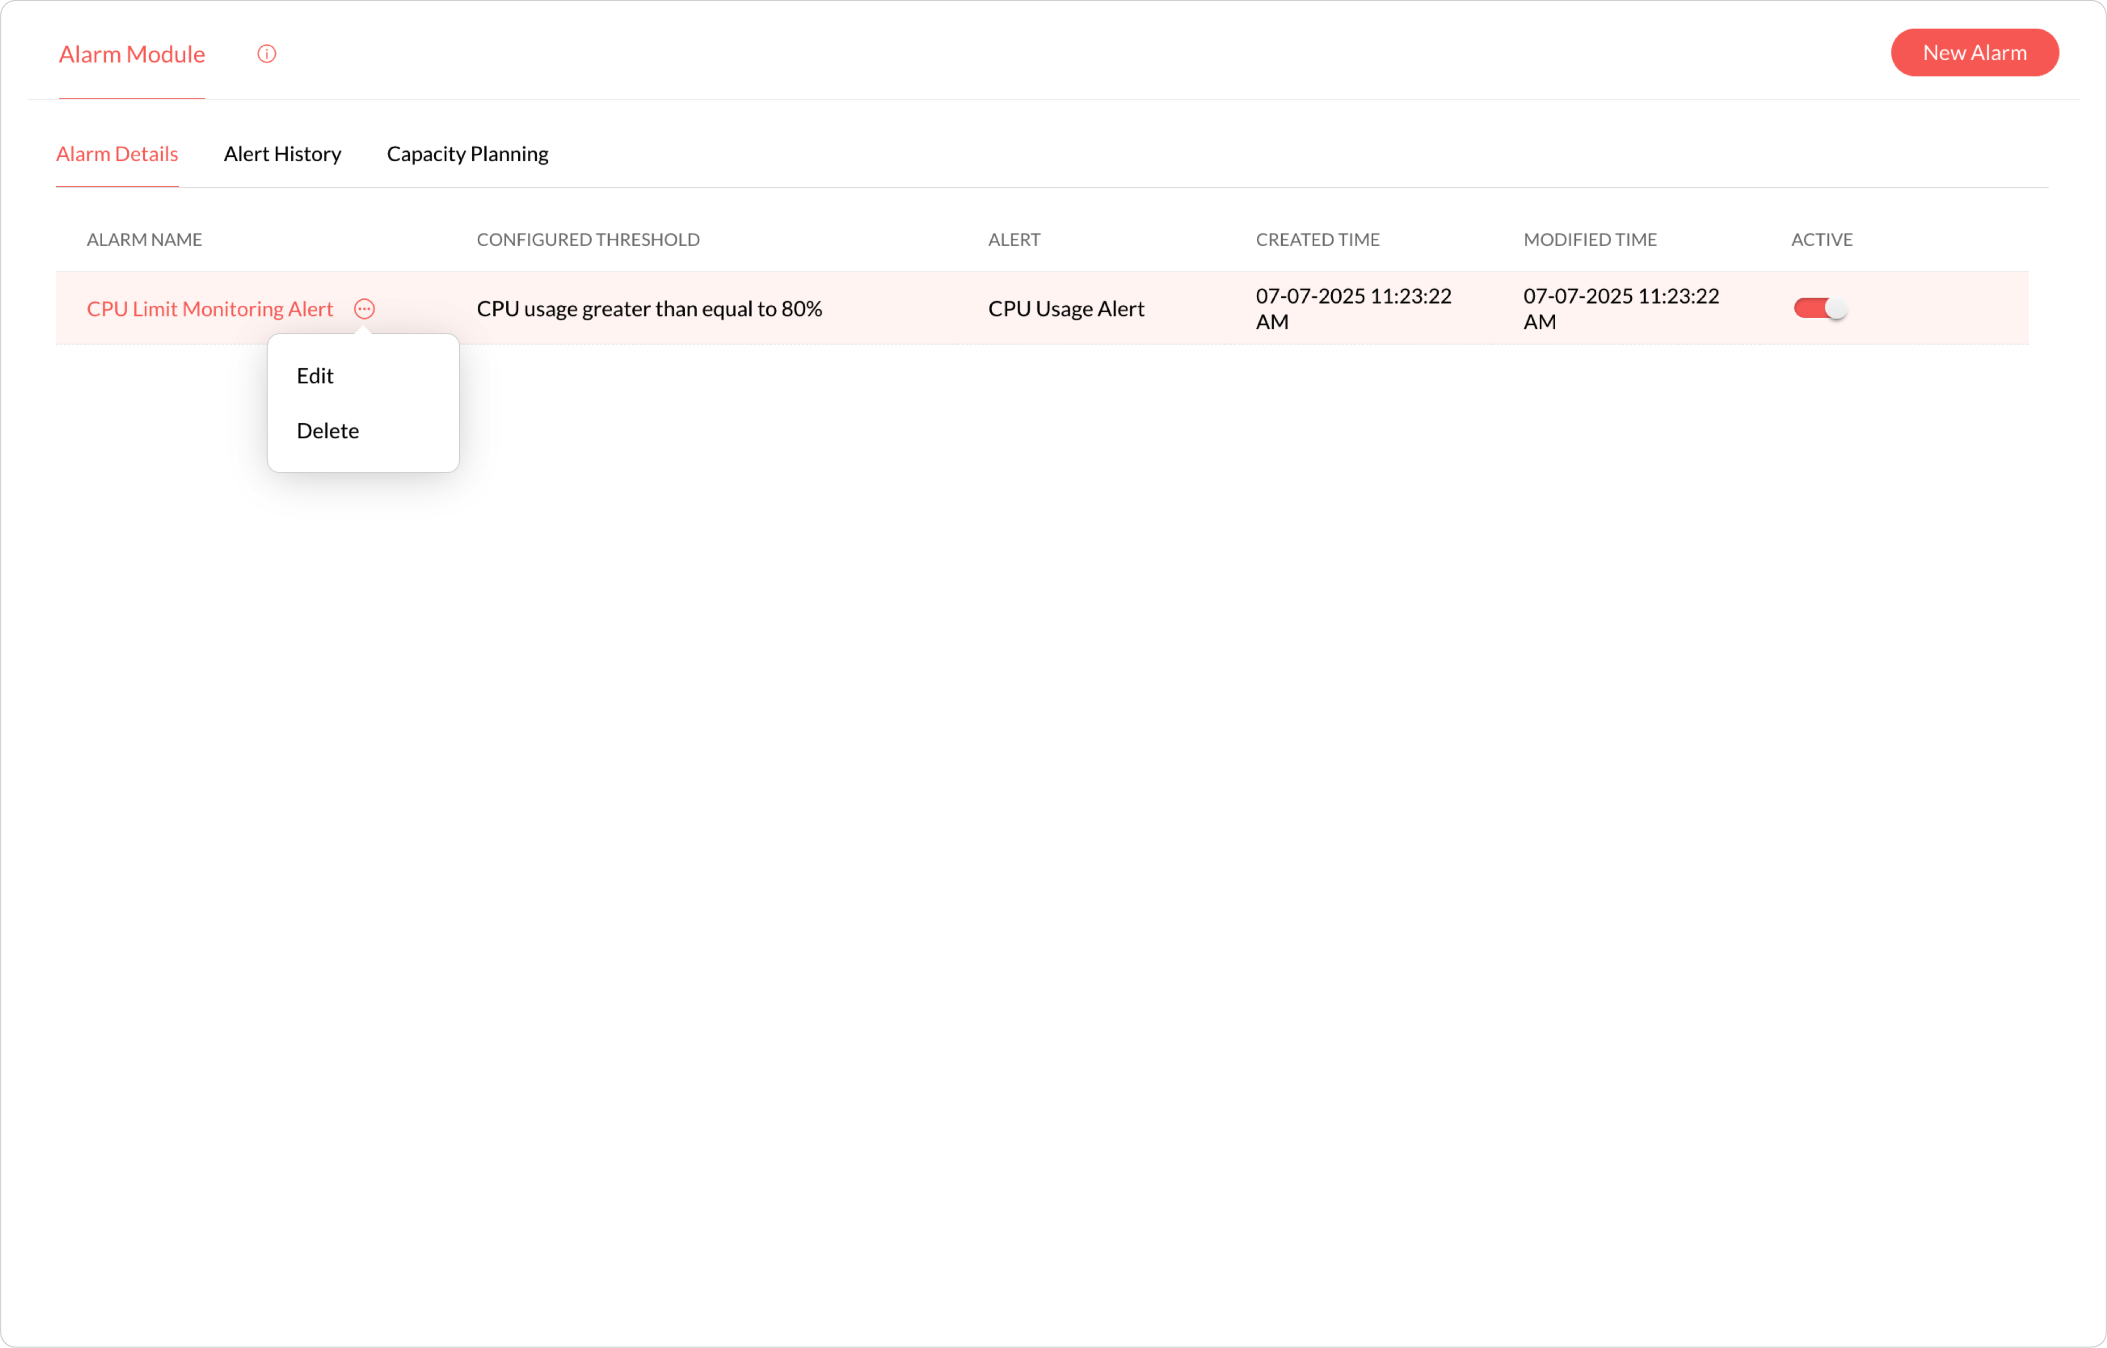Open the CPU Limit Monitoring Alert link
Screen dimensions: 2107x1348
[210, 309]
